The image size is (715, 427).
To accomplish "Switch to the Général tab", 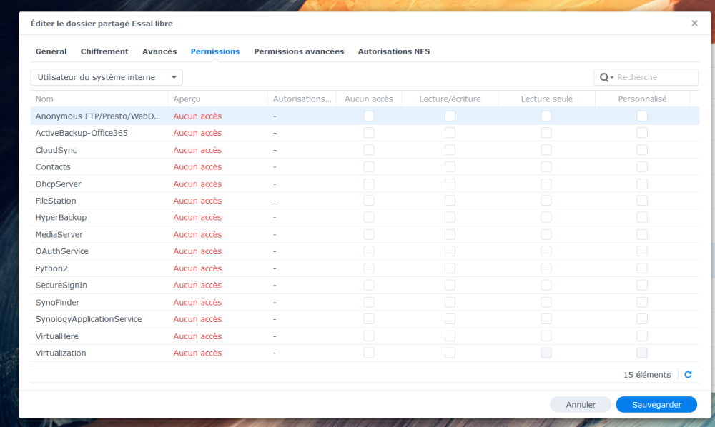I will 51,51.
